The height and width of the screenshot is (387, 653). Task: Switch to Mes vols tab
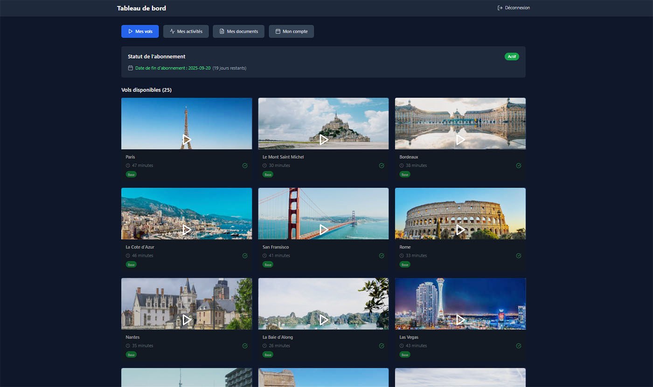click(x=140, y=31)
